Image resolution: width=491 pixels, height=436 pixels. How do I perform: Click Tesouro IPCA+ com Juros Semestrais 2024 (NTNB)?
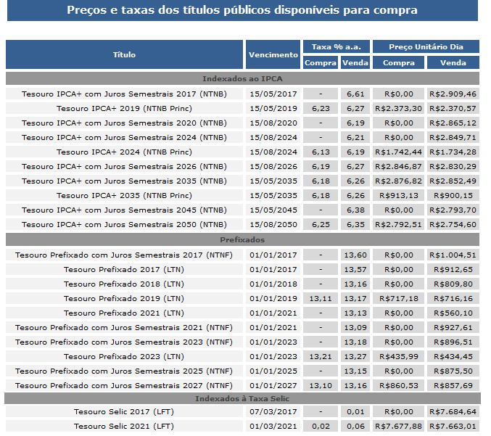pyautogui.click(x=124, y=137)
